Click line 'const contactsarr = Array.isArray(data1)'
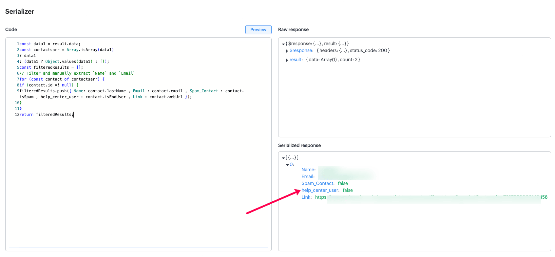 67,50
